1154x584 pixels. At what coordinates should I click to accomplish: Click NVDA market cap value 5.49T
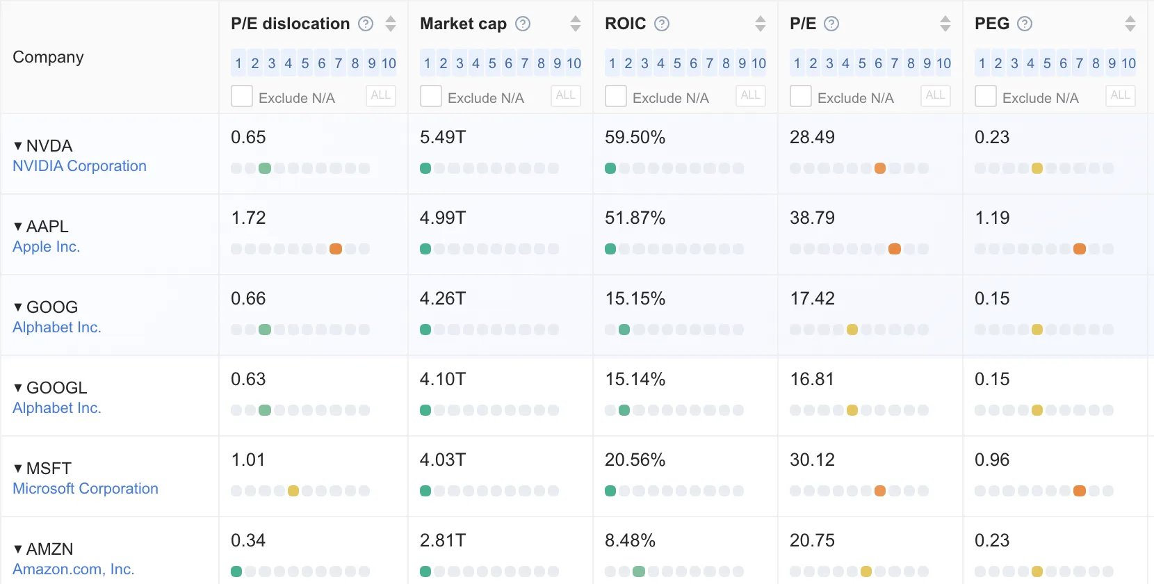pos(443,138)
